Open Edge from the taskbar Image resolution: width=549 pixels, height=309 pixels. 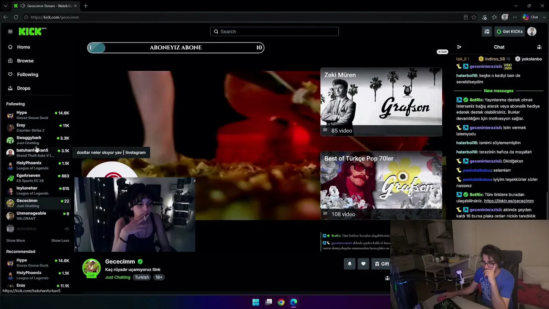coord(293,302)
